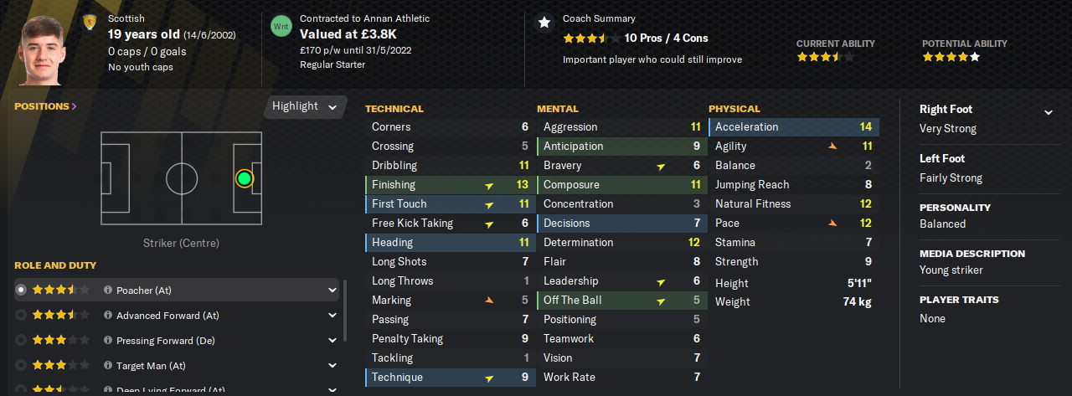The width and height of the screenshot is (1072, 396).
Task: Choose the Target Man (At) radio button
Action: click(x=22, y=366)
